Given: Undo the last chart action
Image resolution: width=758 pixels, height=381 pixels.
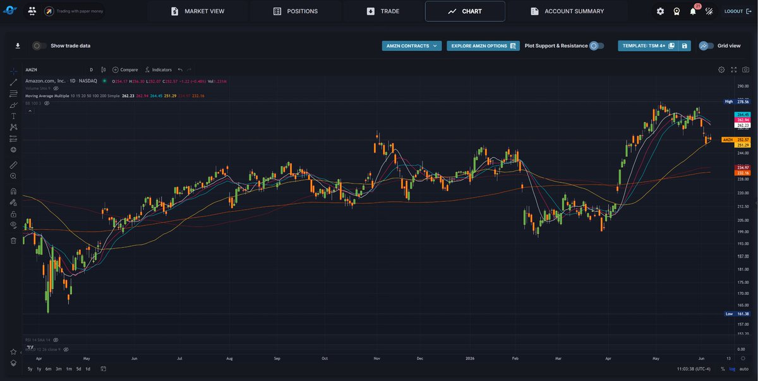Looking at the screenshot, I should (180, 70).
